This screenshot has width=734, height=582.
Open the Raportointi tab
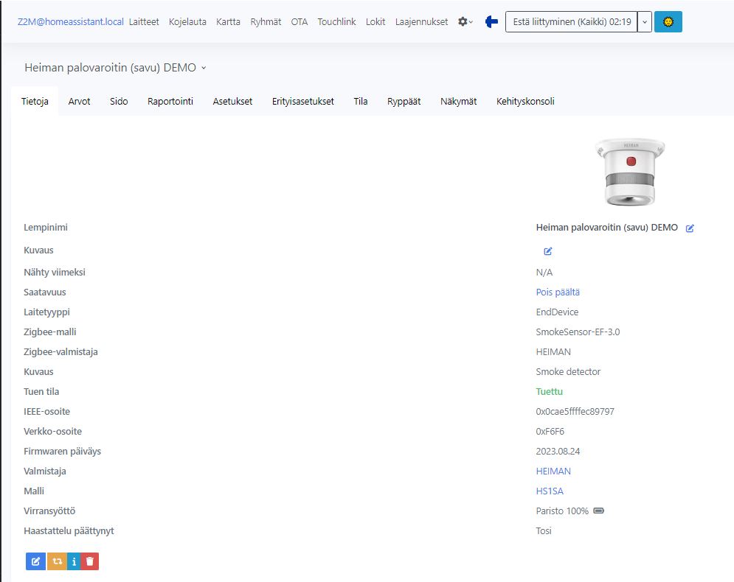[x=170, y=101]
